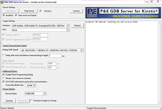
Task: Click the Server: Started status text
Action: [7, 108]
